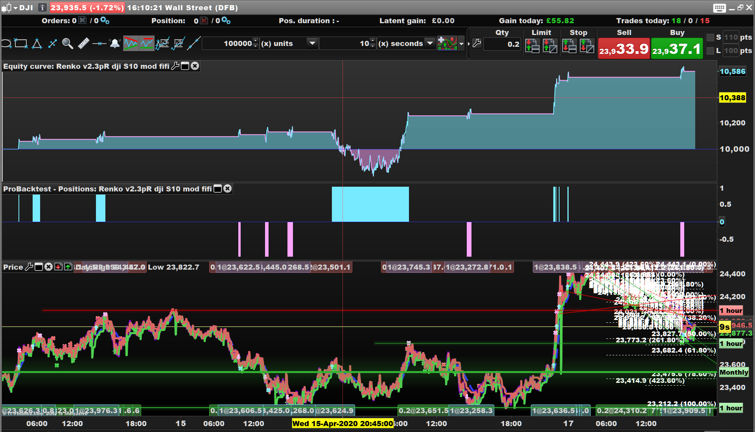The image size is (755, 432).
Task: Close the ProBacktest Positions panel
Action: (x=228, y=189)
